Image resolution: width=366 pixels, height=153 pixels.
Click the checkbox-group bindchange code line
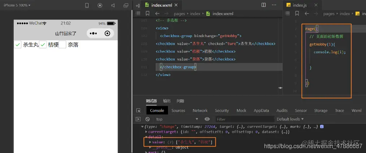click(201, 36)
